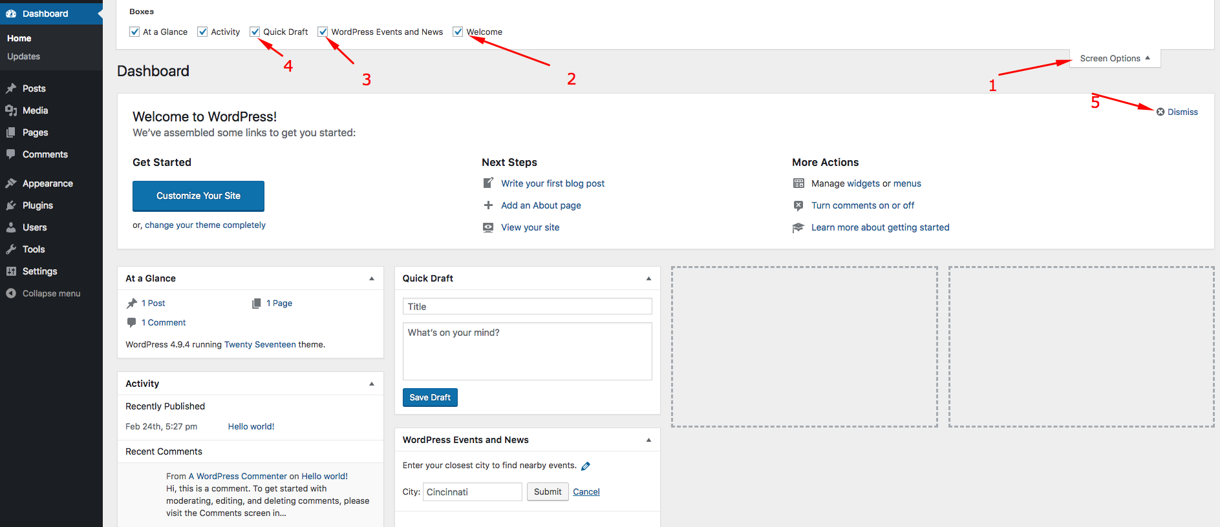Uncheck the Welcome checkbox
Viewport: 1220px width, 527px height.
click(x=458, y=32)
